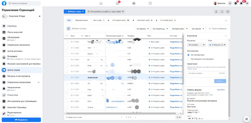The height and width of the screenshot is (123, 251).
Task: Click the 'Продвигать' button
Action: point(21,120)
